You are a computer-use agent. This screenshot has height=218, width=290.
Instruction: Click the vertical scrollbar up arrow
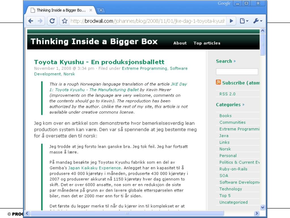coord(263,31)
